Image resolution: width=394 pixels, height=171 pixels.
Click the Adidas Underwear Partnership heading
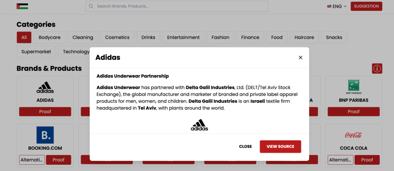(133, 76)
